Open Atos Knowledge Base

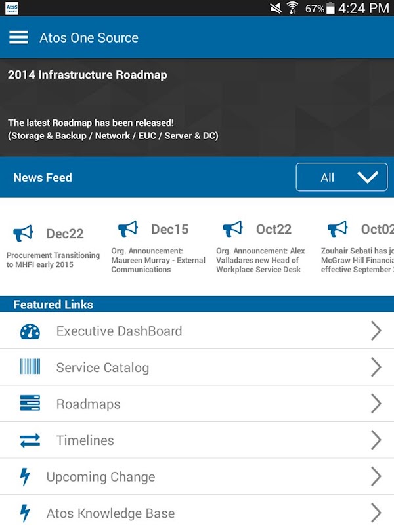(197, 510)
